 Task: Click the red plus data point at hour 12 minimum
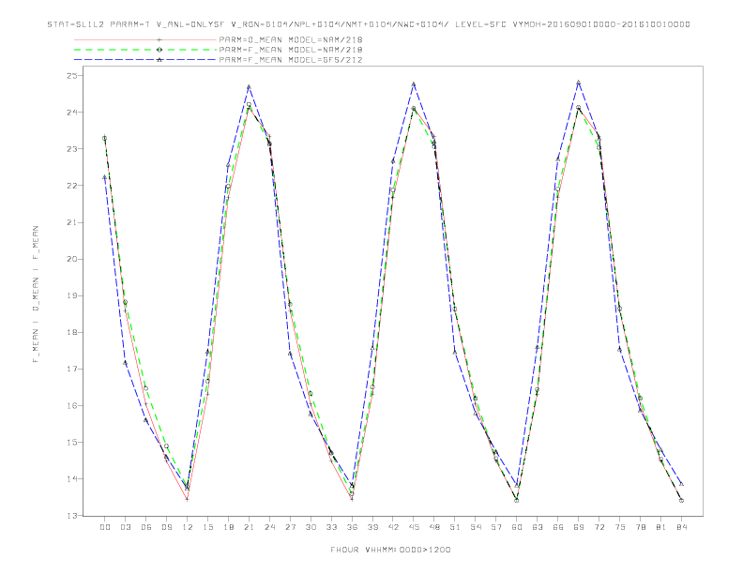point(188,499)
